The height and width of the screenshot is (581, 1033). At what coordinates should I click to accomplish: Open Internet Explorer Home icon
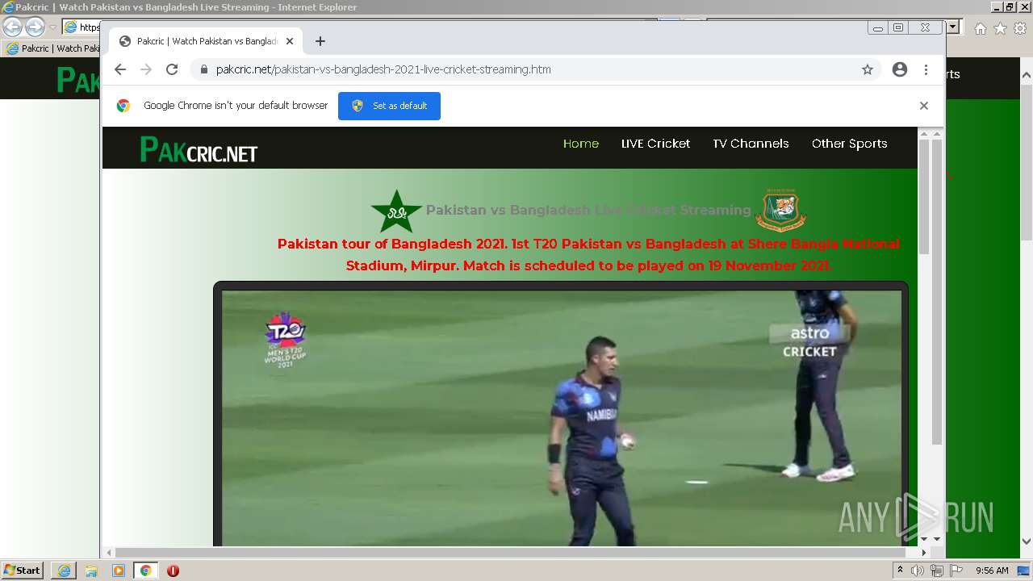(x=980, y=28)
